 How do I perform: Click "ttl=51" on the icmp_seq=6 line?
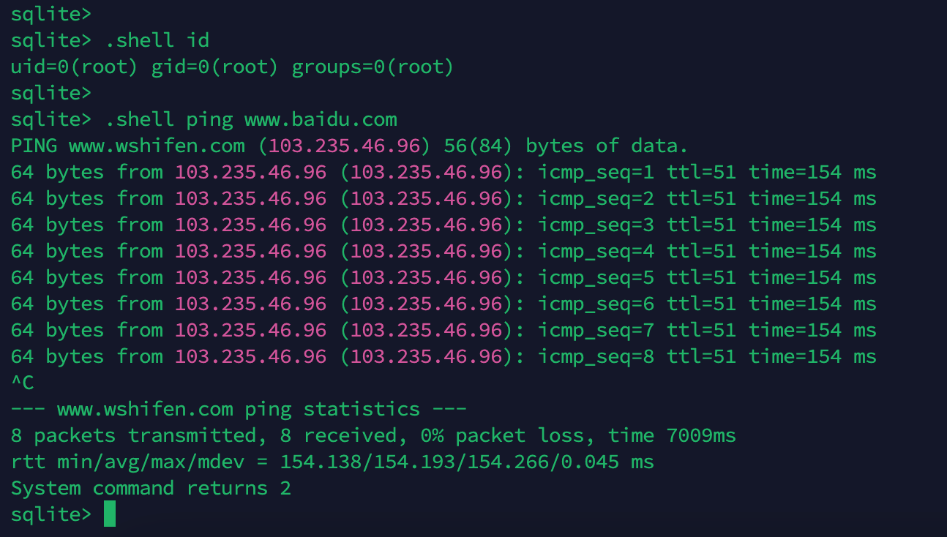coord(701,304)
